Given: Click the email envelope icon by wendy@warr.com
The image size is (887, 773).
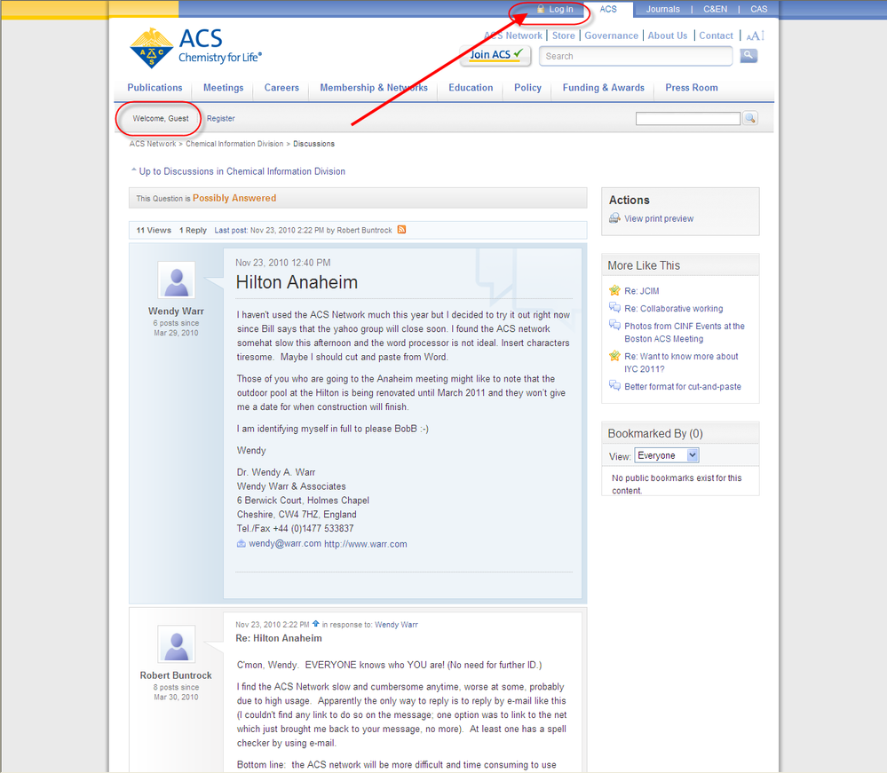Looking at the screenshot, I should (x=242, y=544).
